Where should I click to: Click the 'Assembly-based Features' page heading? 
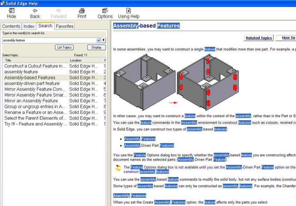pyautogui.click(x=146, y=26)
